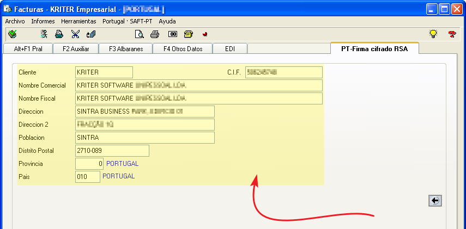Image resolution: width=466 pixels, height=229 pixels.
Task: Click the Poblacion label
Action: point(31,138)
